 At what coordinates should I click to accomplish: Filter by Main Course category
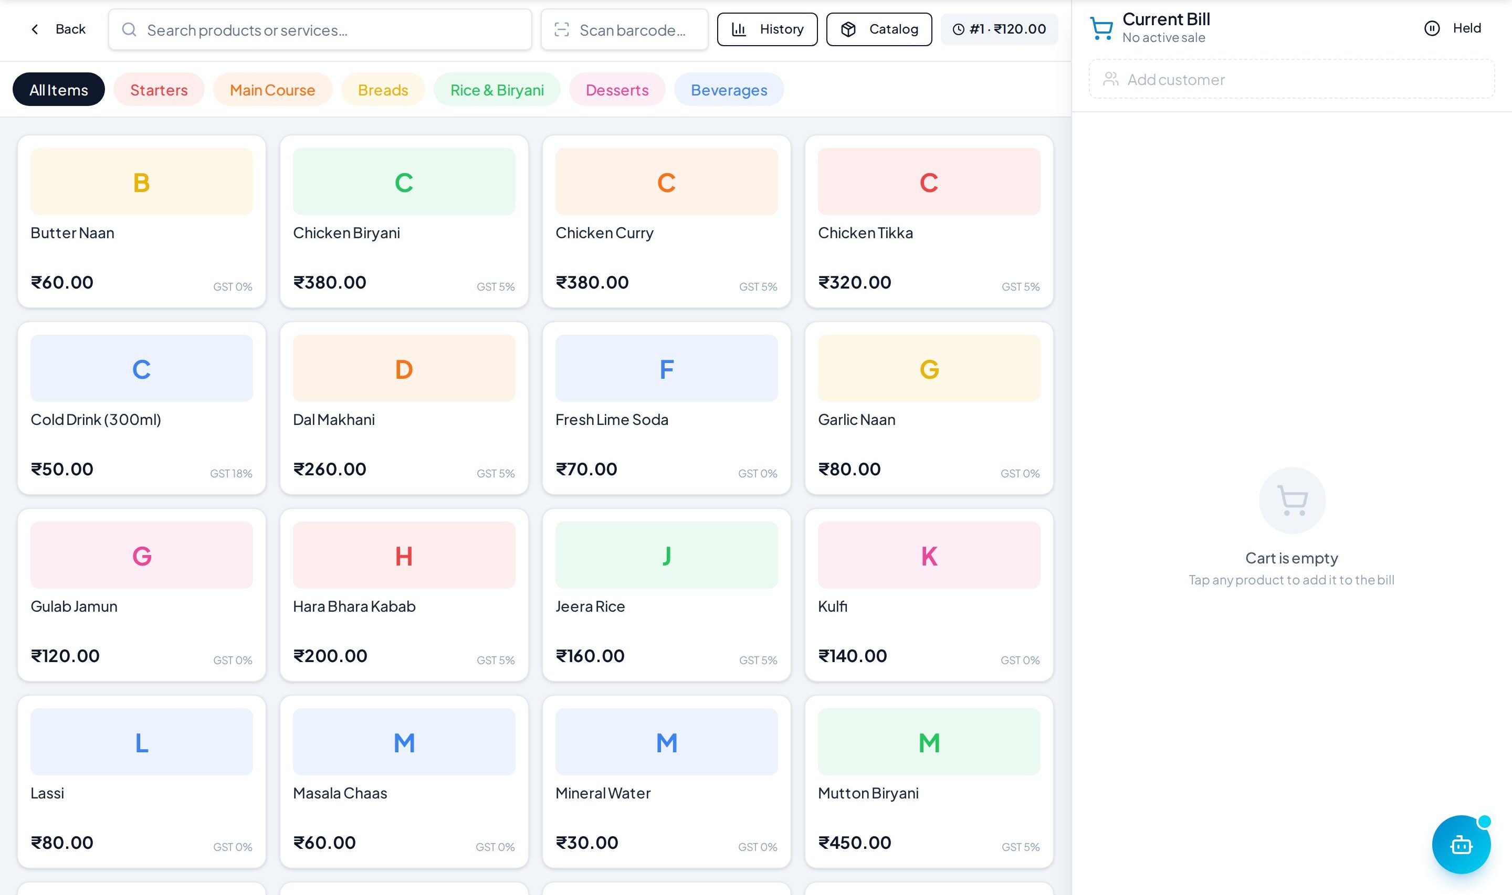click(272, 90)
